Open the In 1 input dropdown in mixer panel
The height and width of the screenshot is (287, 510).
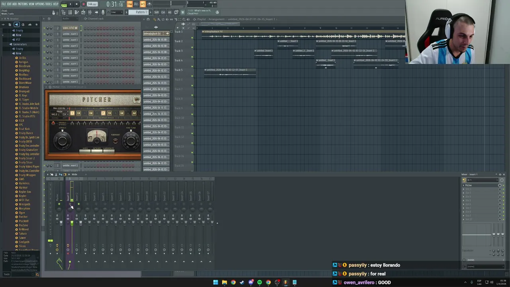tap(483, 180)
